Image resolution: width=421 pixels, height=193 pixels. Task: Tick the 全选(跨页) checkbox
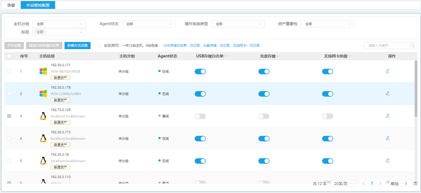99,46
